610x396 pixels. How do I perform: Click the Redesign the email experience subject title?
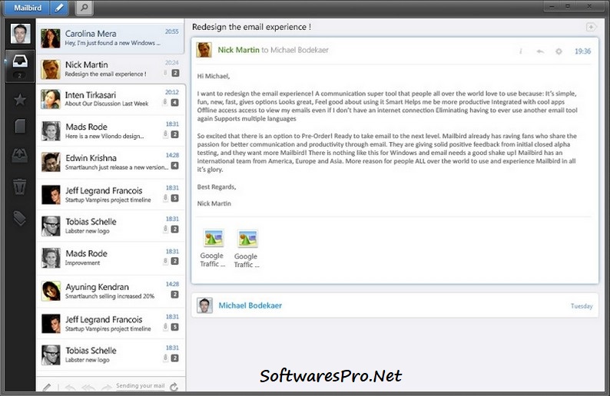251,27
